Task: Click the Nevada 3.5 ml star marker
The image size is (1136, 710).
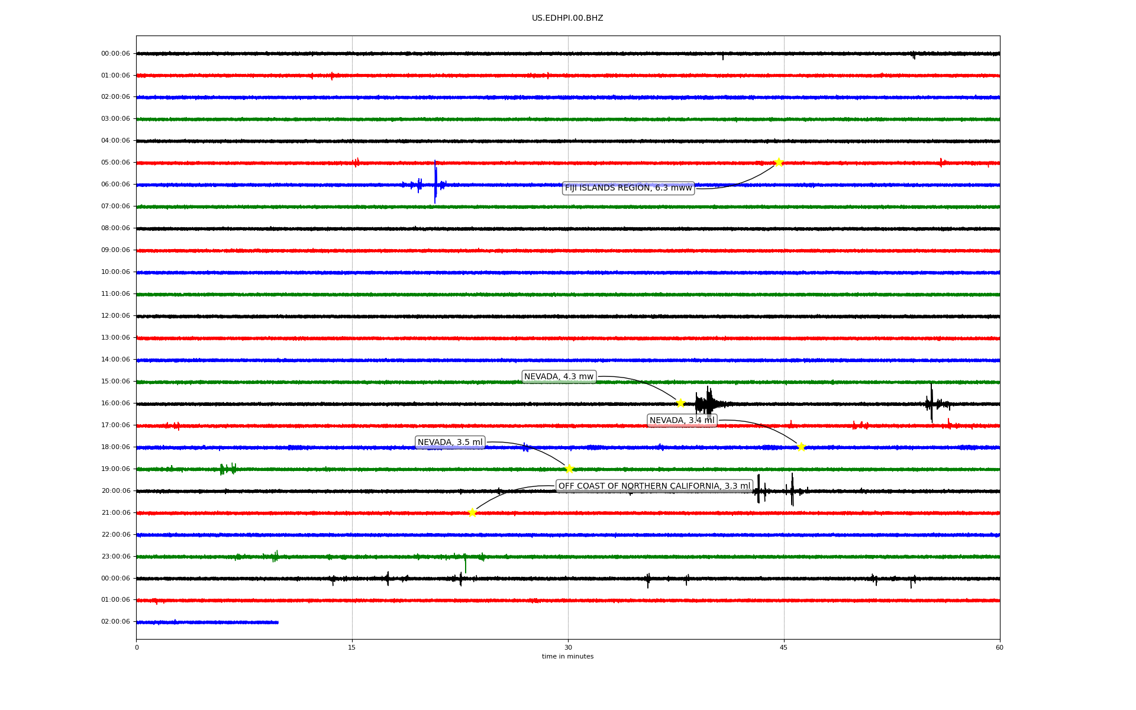Action: pyautogui.click(x=569, y=469)
